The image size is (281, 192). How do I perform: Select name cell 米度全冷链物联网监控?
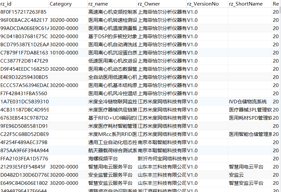tap(112, 102)
